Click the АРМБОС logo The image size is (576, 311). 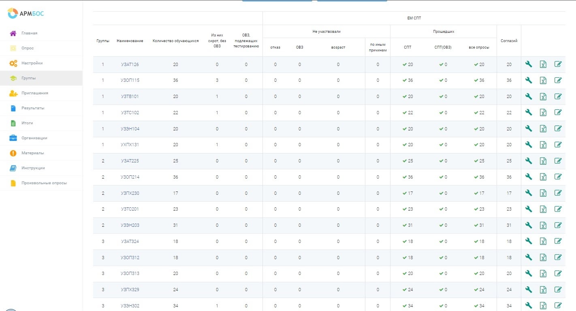point(26,13)
